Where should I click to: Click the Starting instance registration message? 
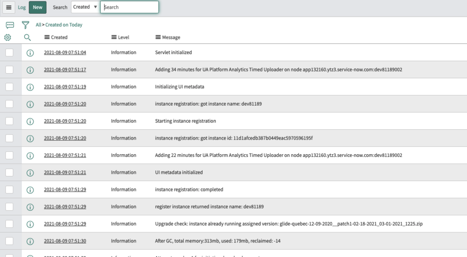pyautogui.click(x=185, y=121)
